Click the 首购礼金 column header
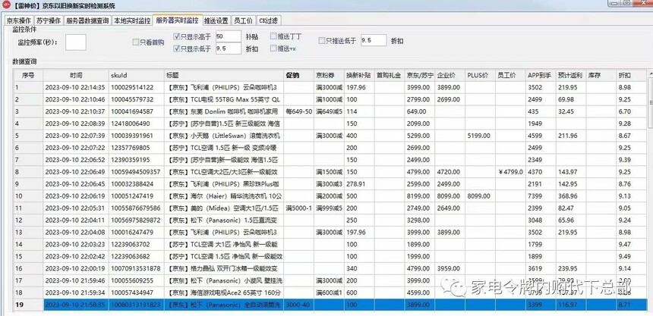The width and height of the screenshot is (653, 316). (389, 75)
